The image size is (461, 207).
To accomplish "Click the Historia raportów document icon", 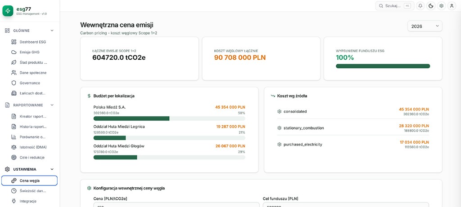I will [14, 127].
